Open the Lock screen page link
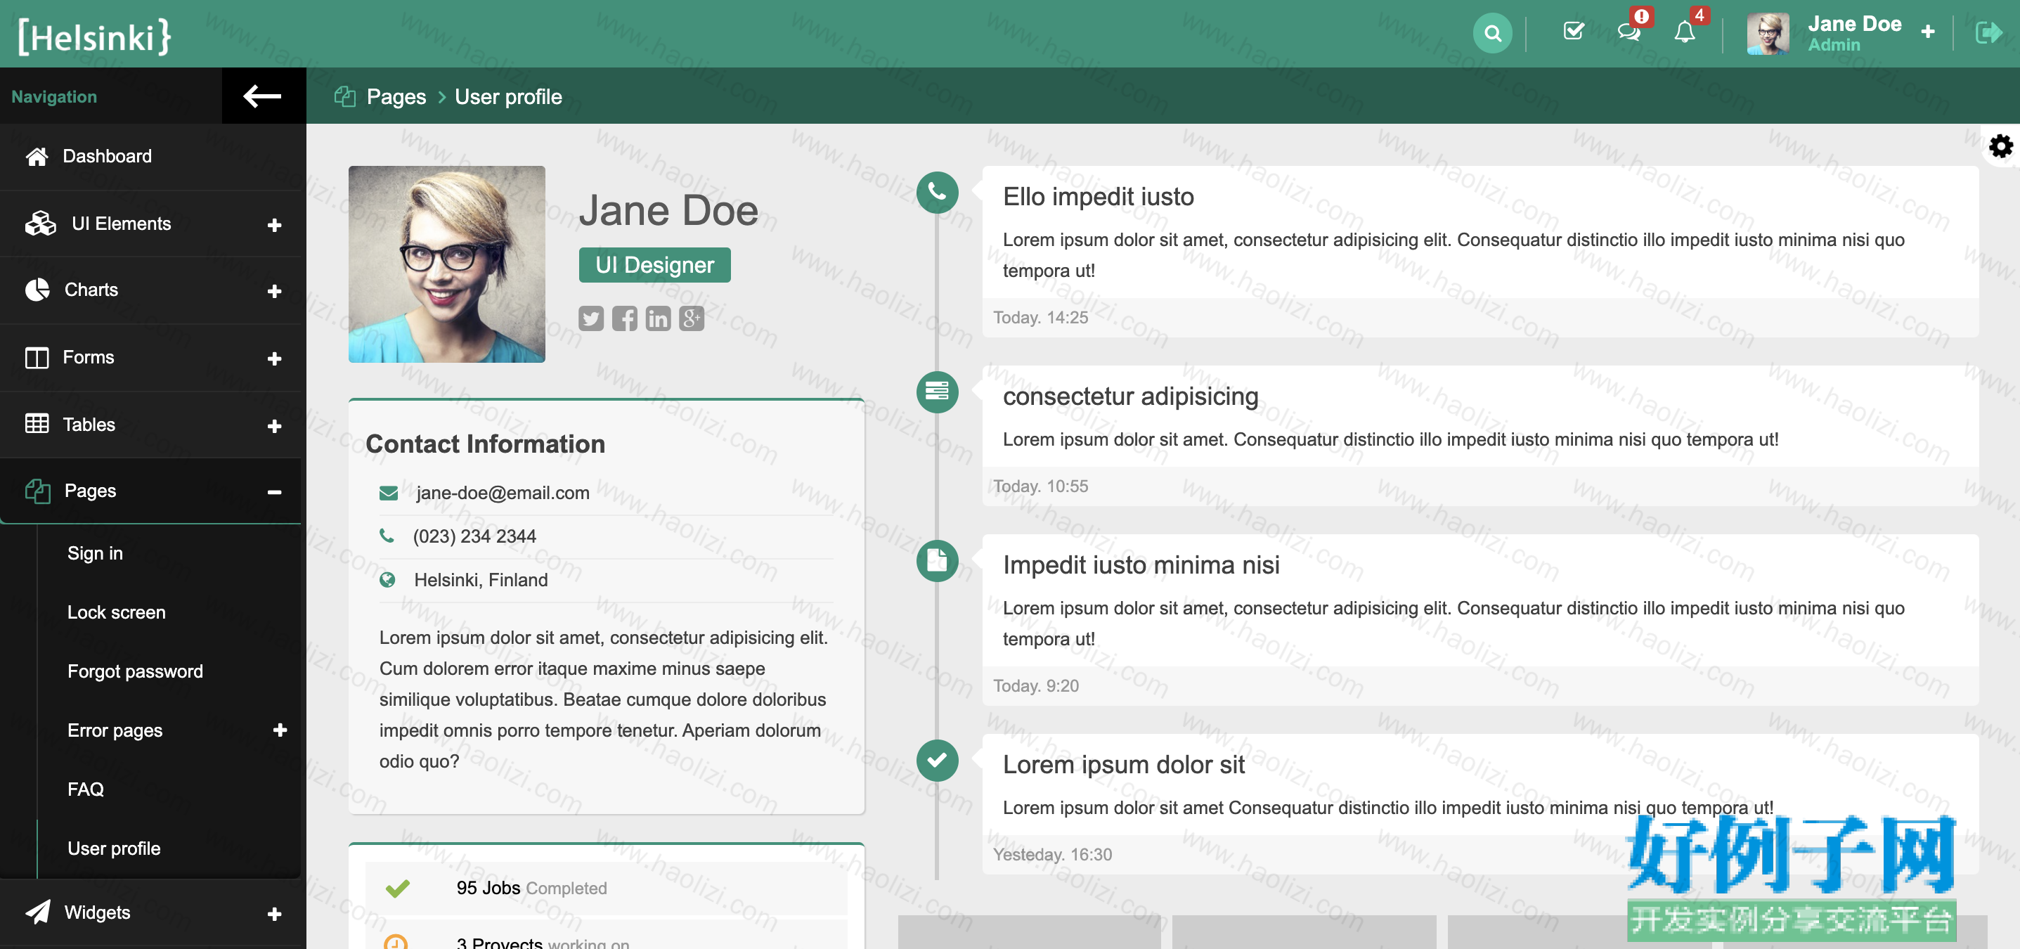The width and height of the screenshot is (2020, 949). click(x=116, y=612)
